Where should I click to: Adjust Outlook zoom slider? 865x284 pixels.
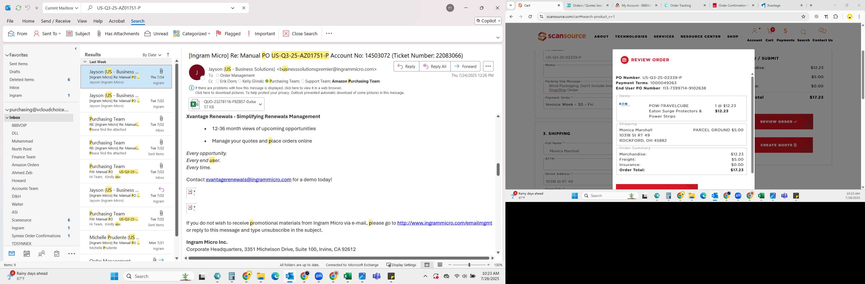pos(469,265)
